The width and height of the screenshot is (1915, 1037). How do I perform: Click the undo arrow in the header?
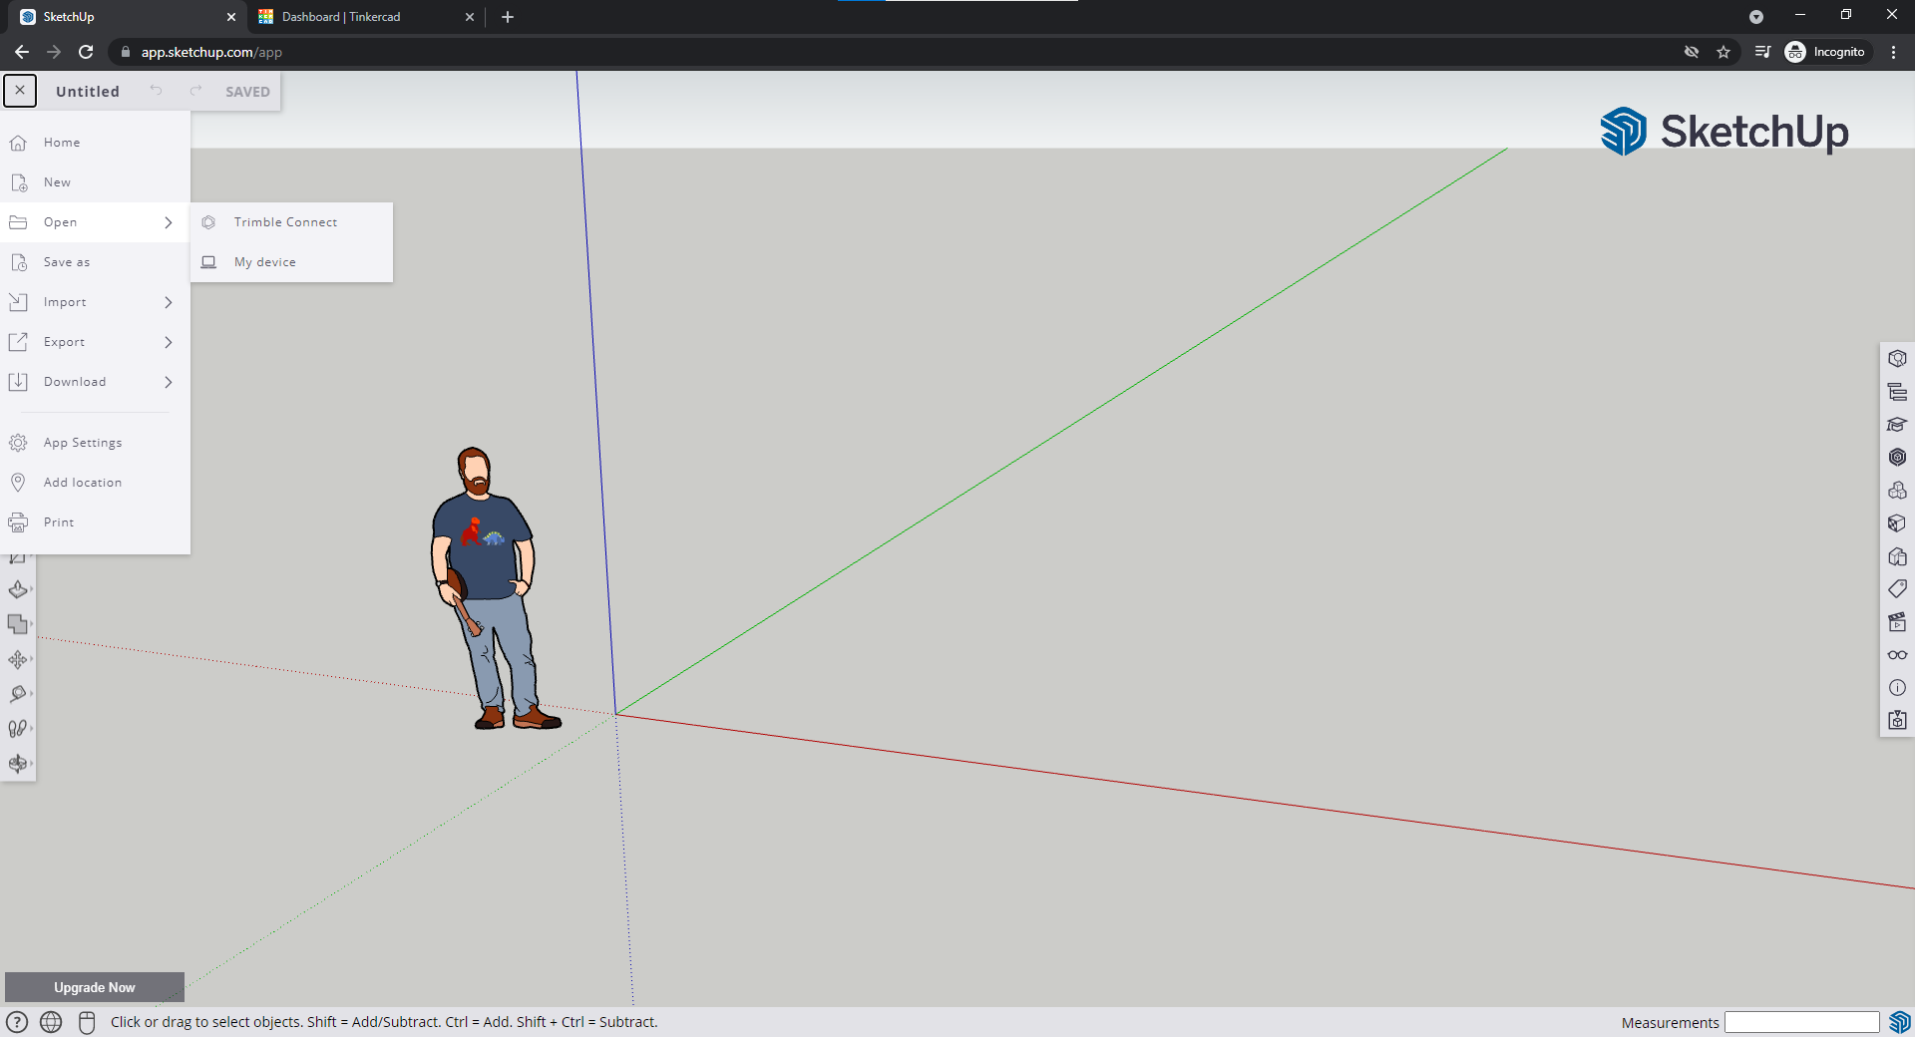[x=156, y=91]
